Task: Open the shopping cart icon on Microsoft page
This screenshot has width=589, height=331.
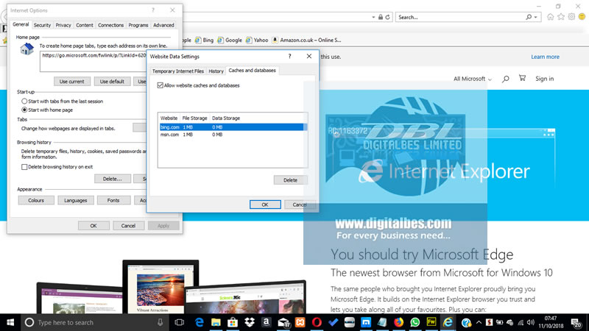Action: point(522,78)
